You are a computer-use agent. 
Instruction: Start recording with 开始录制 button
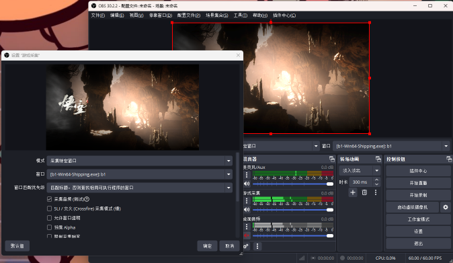418,195
